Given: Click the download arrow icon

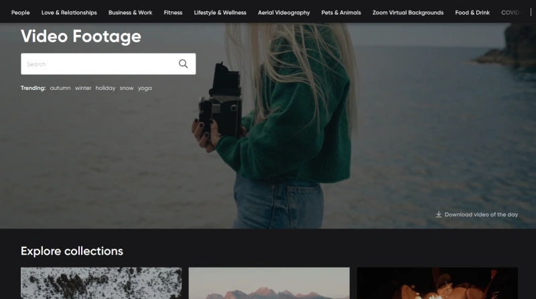Looking at the screenshot, I should 439,215.
